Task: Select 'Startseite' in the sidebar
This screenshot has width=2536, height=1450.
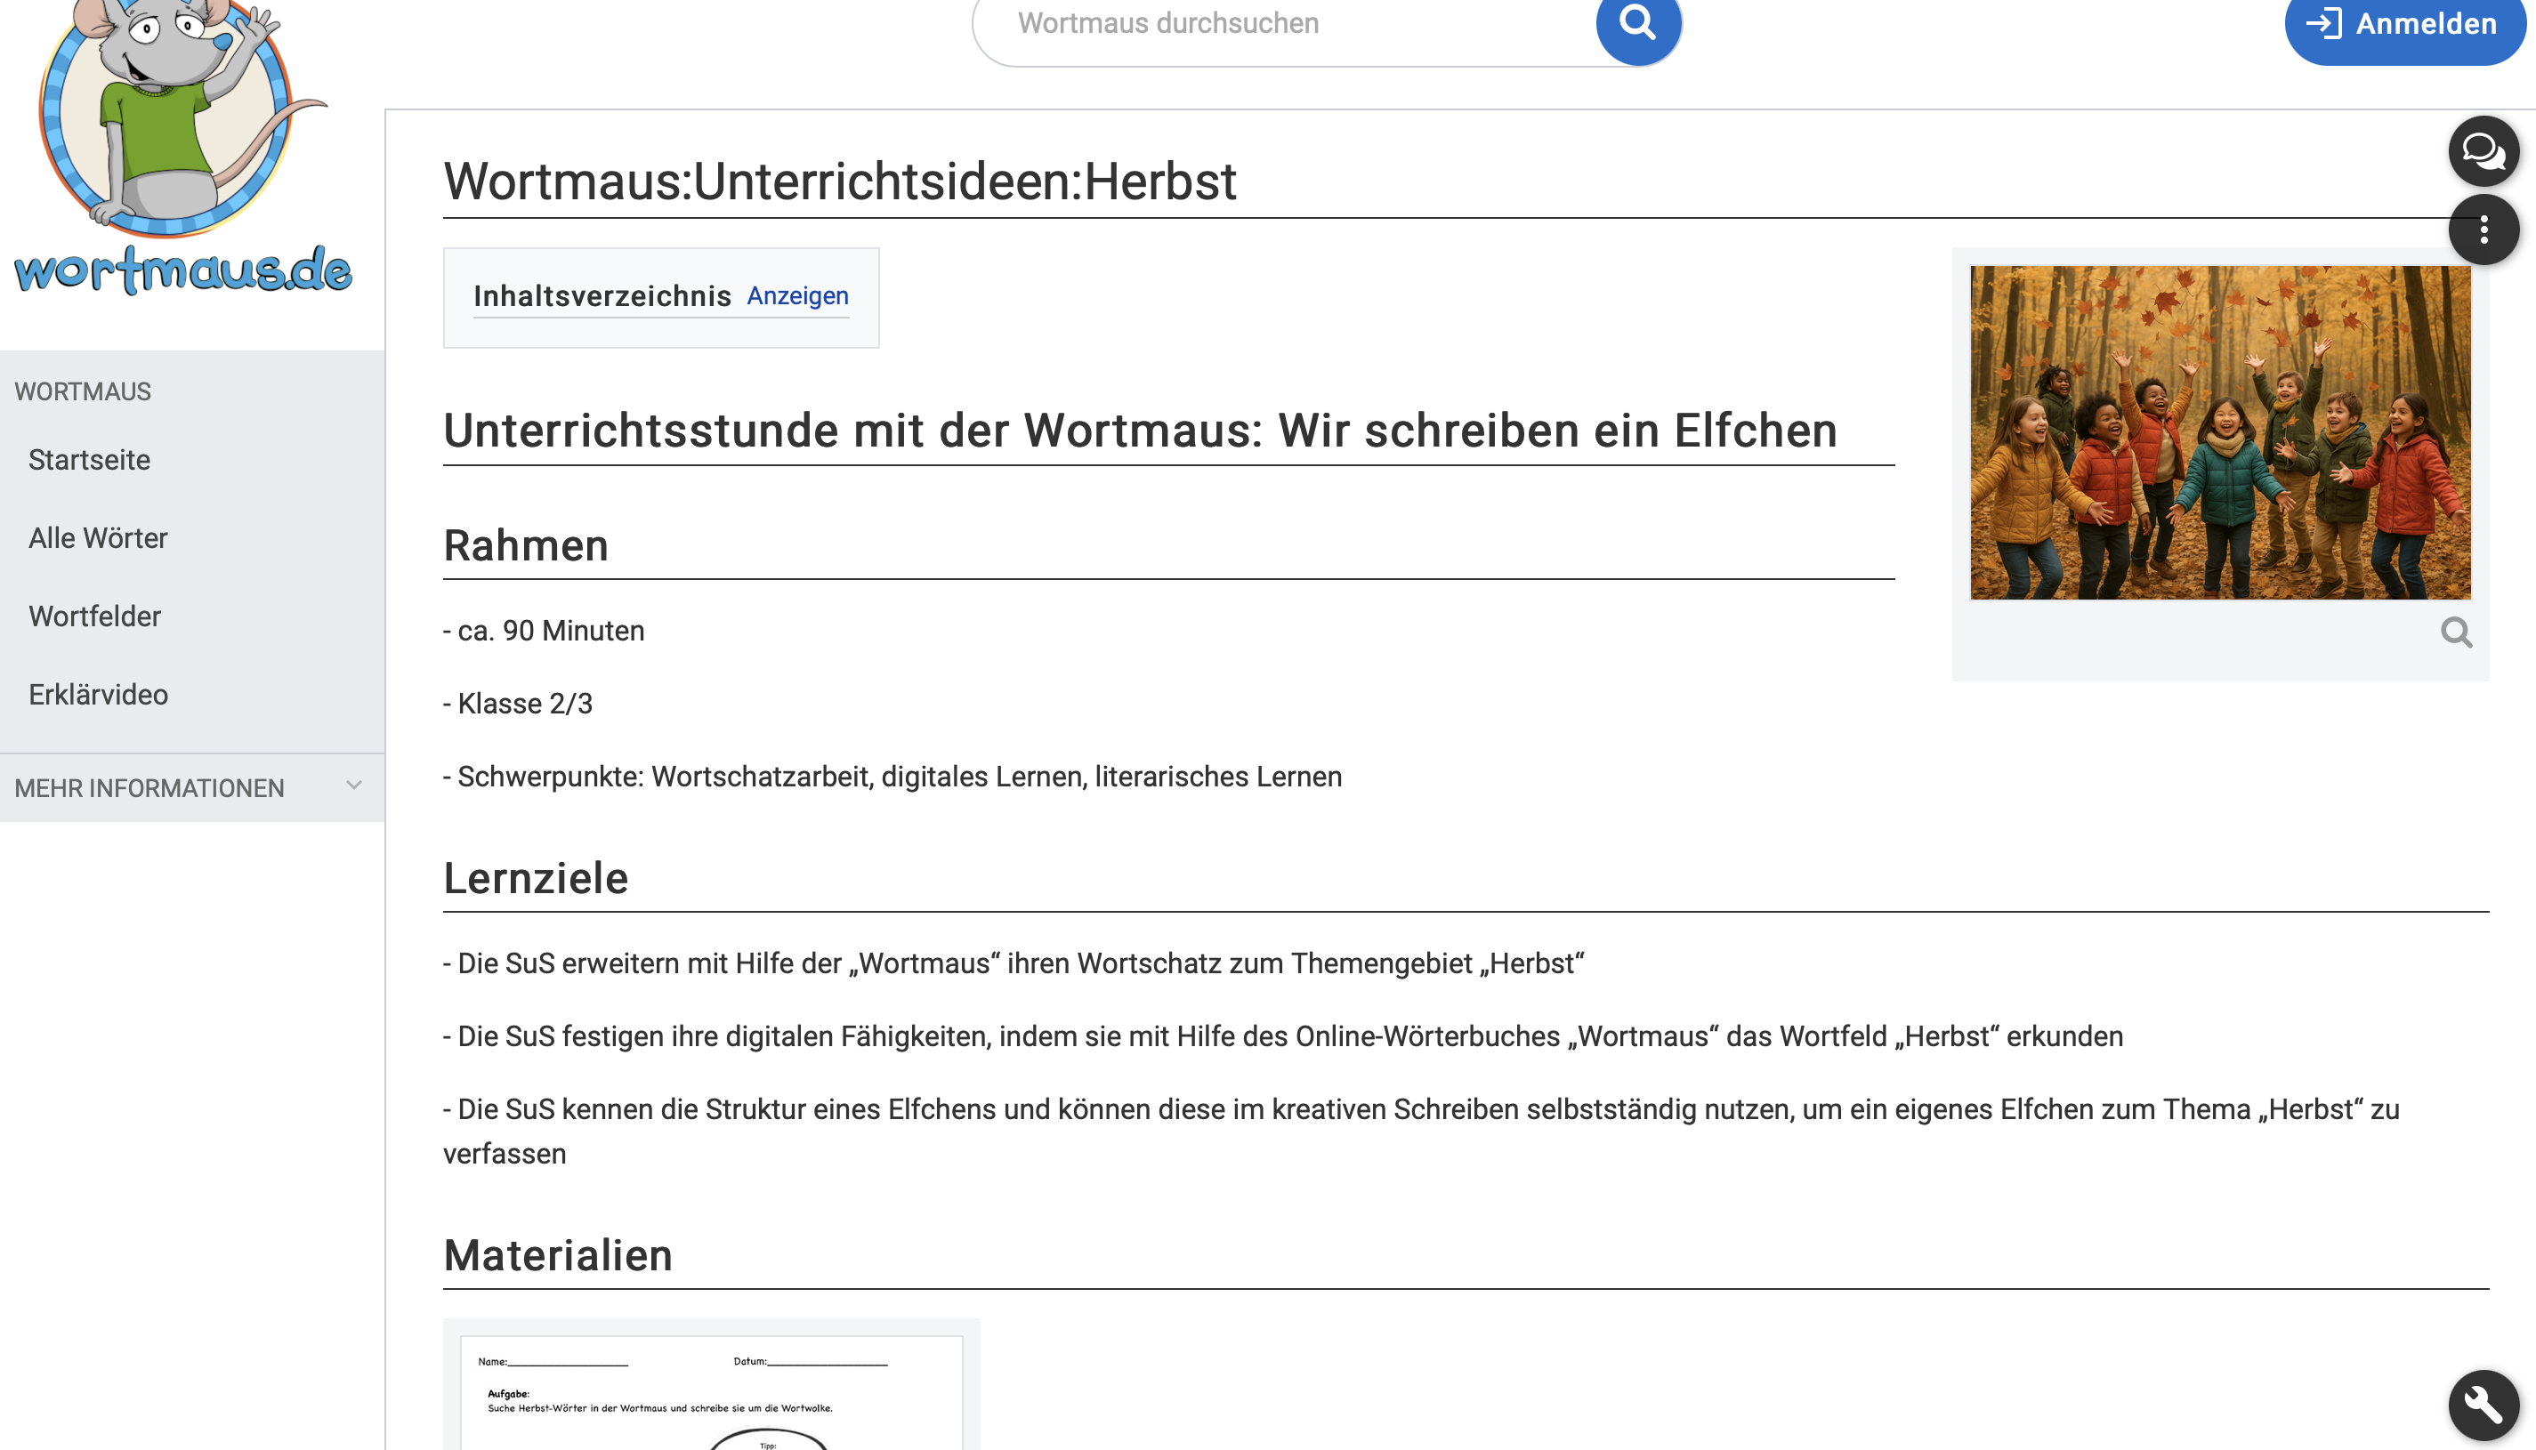Action: point(90,459)
